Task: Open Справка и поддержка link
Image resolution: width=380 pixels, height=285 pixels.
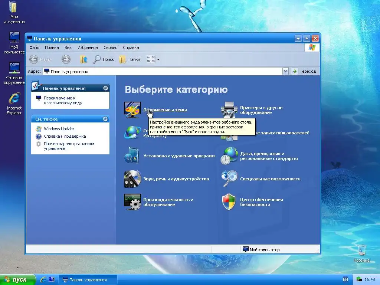Action: tap(65, 136)
